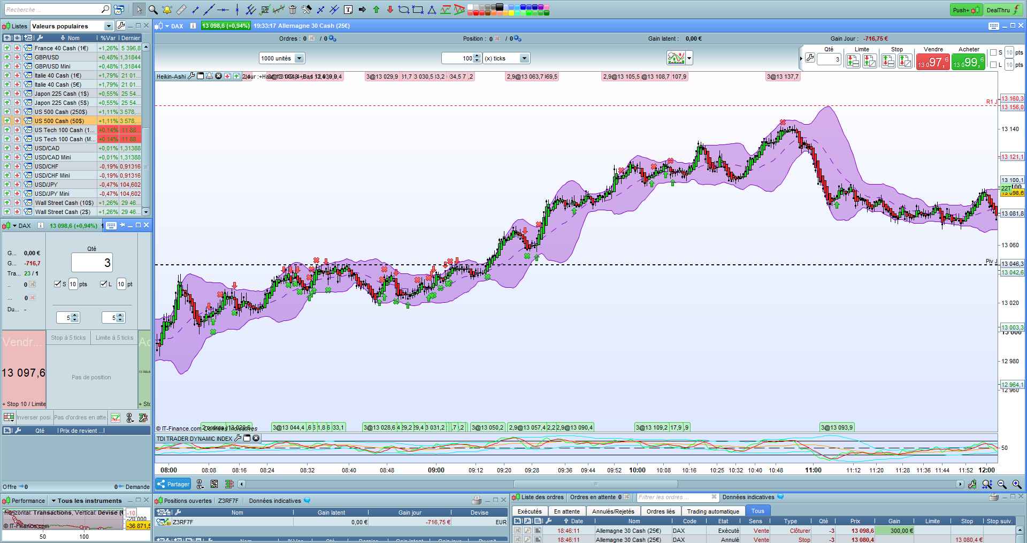The image size is (1027, 543).
Task: Select the France 40 Cash (1€) row
Action: coord(72,48)
